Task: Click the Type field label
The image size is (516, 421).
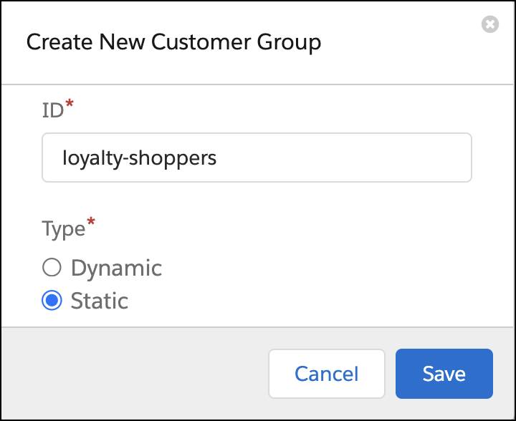Action: pos(64,229)
